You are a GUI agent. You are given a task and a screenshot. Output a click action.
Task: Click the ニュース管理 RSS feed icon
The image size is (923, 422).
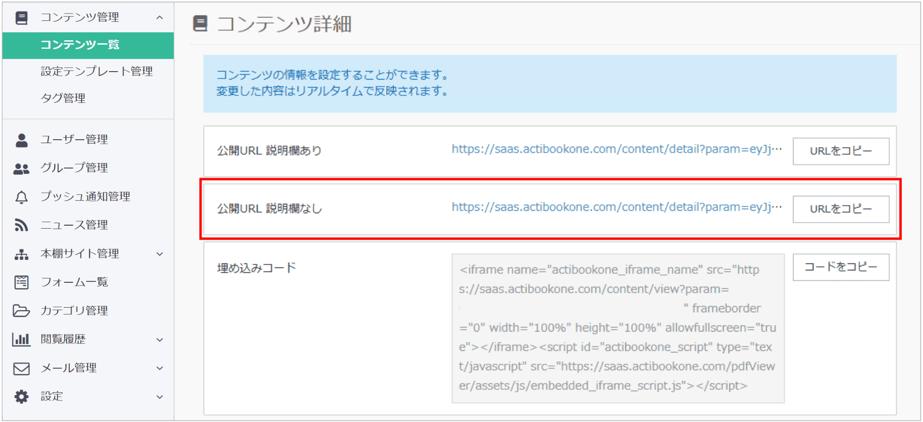pyautogui.click(x=21, y=226)
